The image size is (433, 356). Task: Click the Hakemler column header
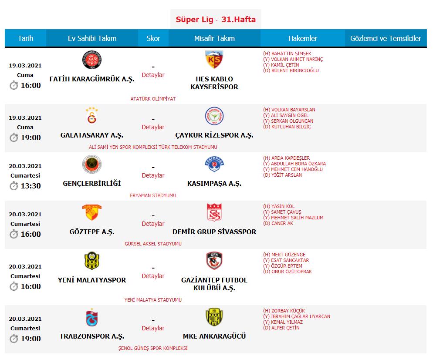pyautogui.click(x=302, y=38)
